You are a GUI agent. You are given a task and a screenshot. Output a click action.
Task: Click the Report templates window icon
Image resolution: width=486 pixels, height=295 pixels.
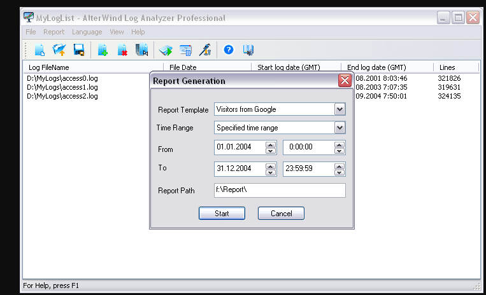(185, 50)
